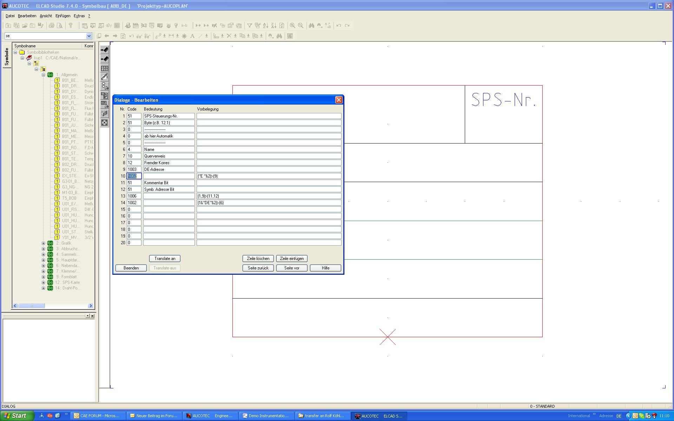Click the asterisk icon in second toolbar
Screen dimensions: 674x421
click(x=184, y=36)
